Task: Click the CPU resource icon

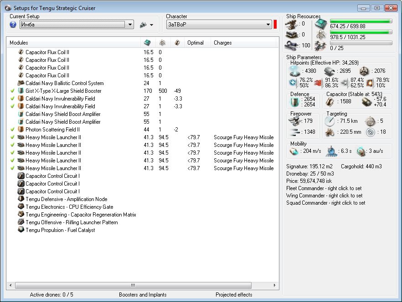Action: click(321, 24)
